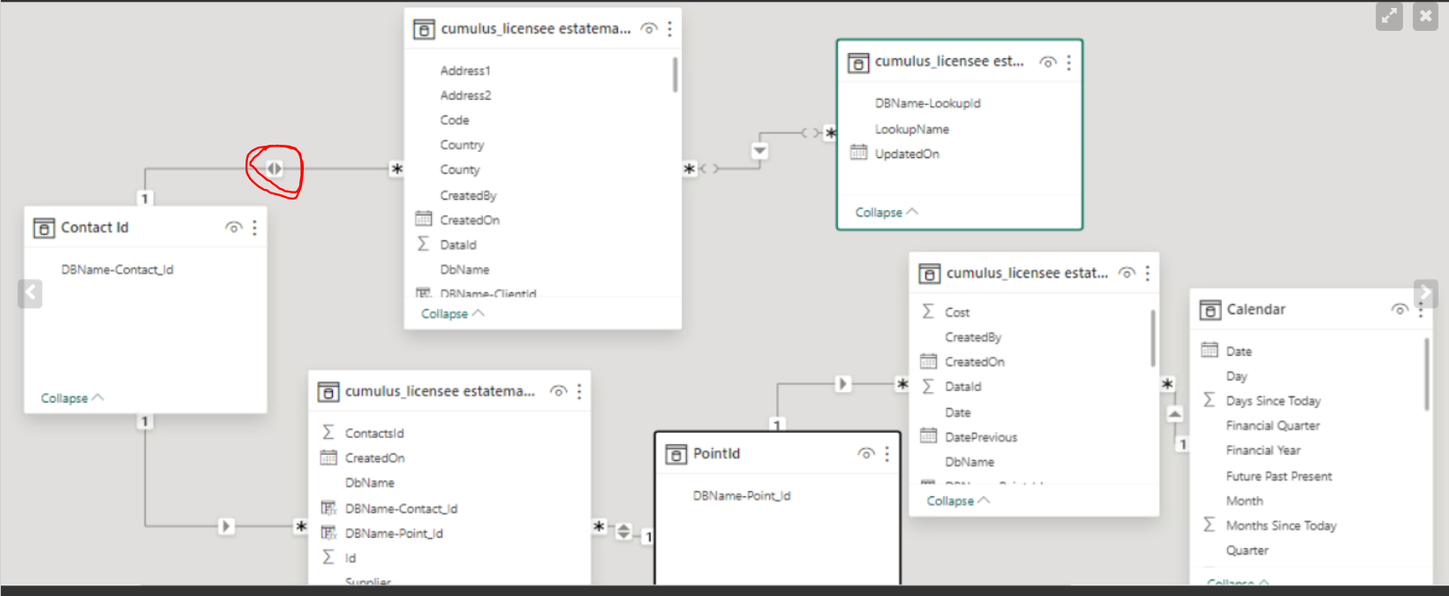Image resolution: width=1449 pixels, height=596 pixels.
Task: Click the PointId table header icon
Action: point(675,454)
